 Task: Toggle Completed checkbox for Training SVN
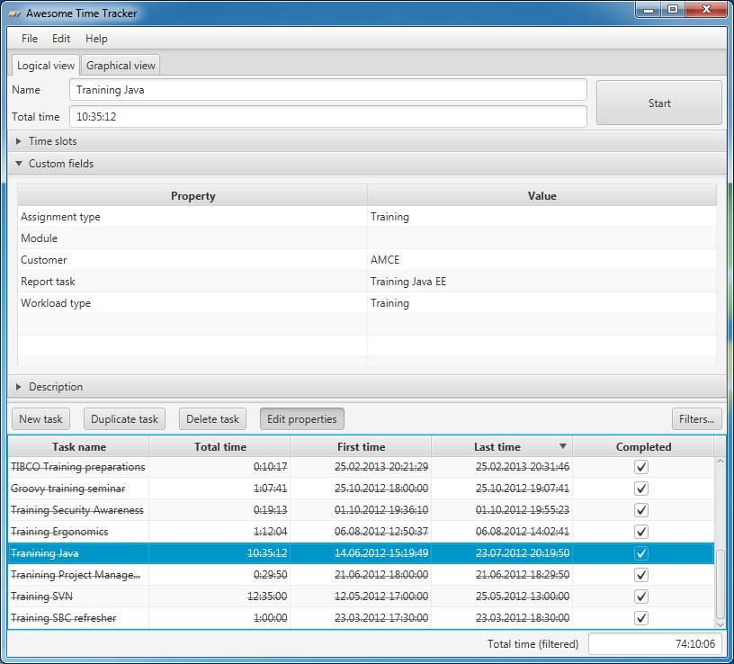tap(640, 597)
